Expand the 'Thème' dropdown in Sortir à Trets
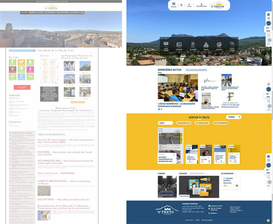This screenshot has width=273, height=224. [234, 117]
